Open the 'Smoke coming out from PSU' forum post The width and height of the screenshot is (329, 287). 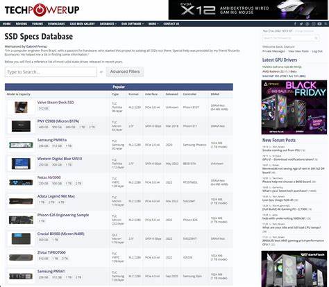(281, 150)
